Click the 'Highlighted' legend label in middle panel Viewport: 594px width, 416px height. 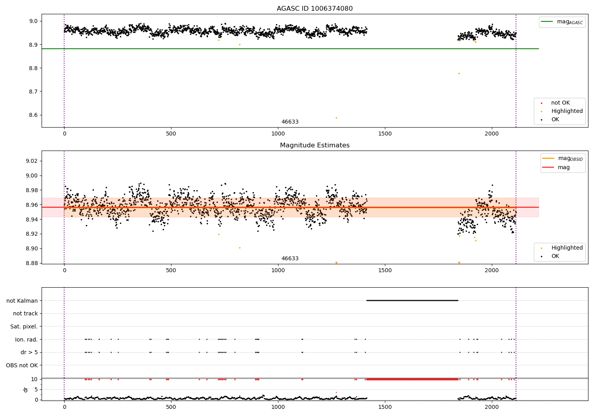point(567,248)
